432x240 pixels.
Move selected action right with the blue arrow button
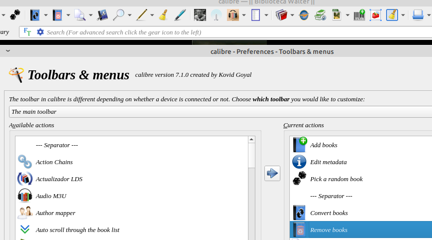pos(272,173)
